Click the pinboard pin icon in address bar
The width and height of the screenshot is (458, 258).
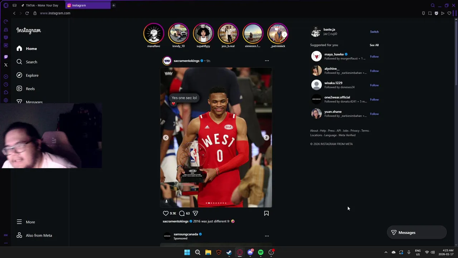[x=423, y=13]
